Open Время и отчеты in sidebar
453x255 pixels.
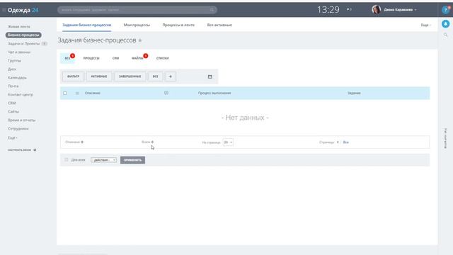point(22,120)
